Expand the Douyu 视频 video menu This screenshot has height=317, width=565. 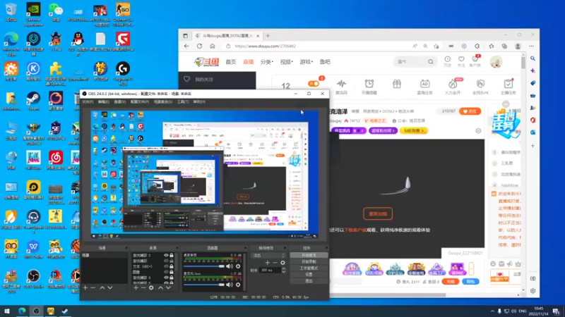pos(287,62)
